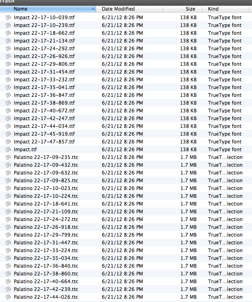Click the font icon for Impact 22-17-38-869.ttf
The width and height of the screenshot is (252, 302).
[x=8, y=103]
